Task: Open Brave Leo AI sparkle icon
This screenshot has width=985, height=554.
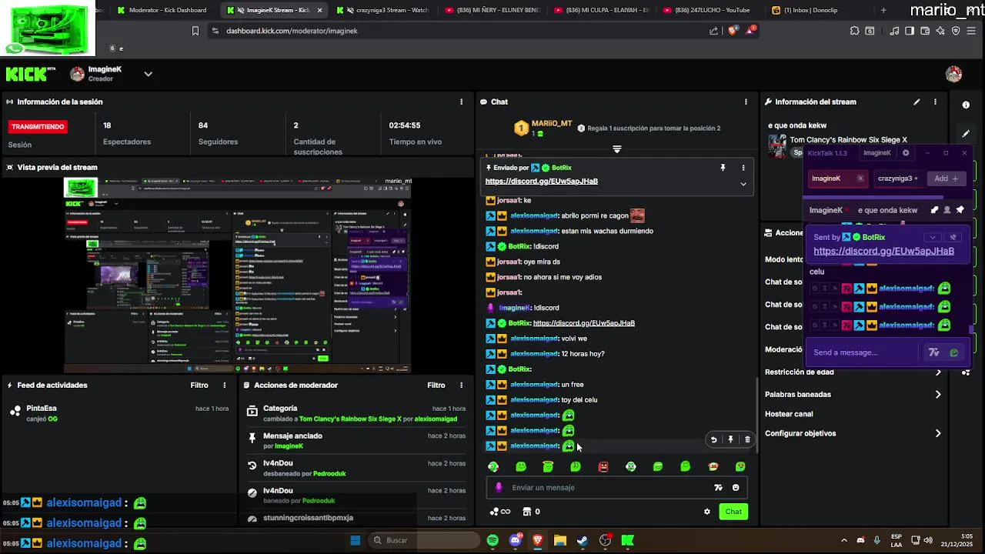Action: [940, 31]
